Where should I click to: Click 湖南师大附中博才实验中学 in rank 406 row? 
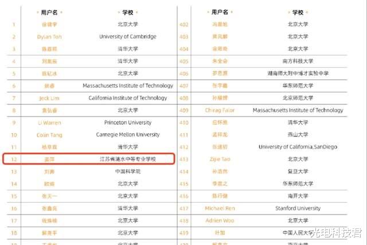click(298, 73)
